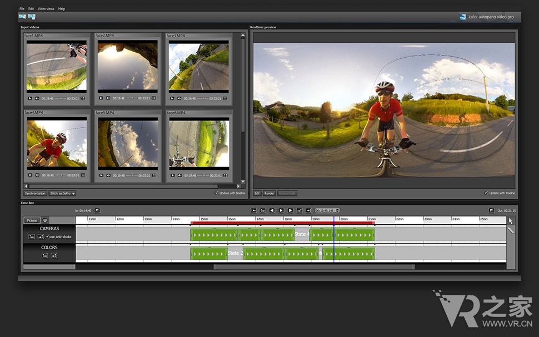Toggle the use anti-shake checkbox

[x=48, y=237]
